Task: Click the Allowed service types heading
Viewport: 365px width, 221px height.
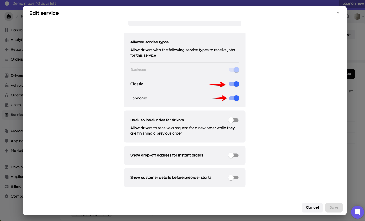Action: (149, 42)
